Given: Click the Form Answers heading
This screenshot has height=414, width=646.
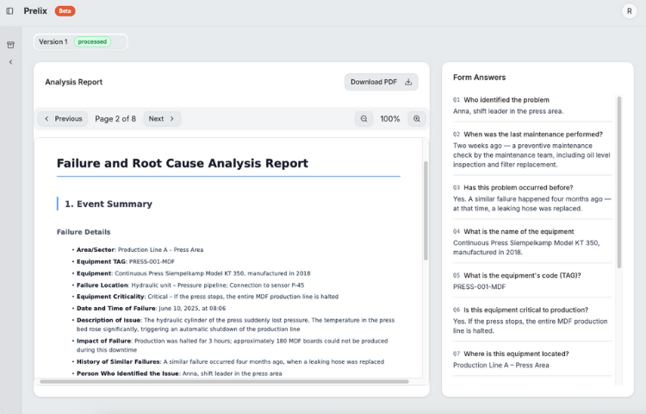Looking at the screenshot, I should click(479, 78).
